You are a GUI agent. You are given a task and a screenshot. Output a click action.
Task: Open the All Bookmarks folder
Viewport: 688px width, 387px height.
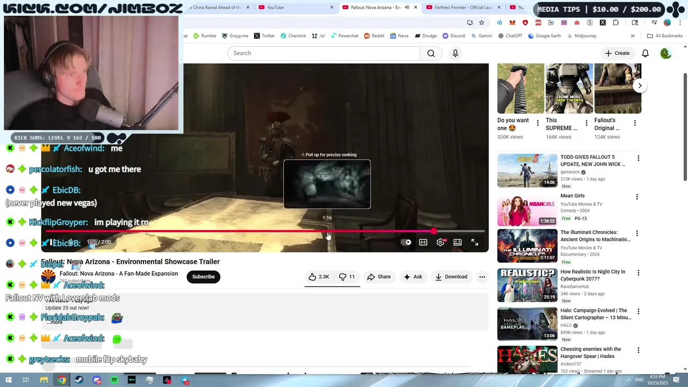click(665, 36)
